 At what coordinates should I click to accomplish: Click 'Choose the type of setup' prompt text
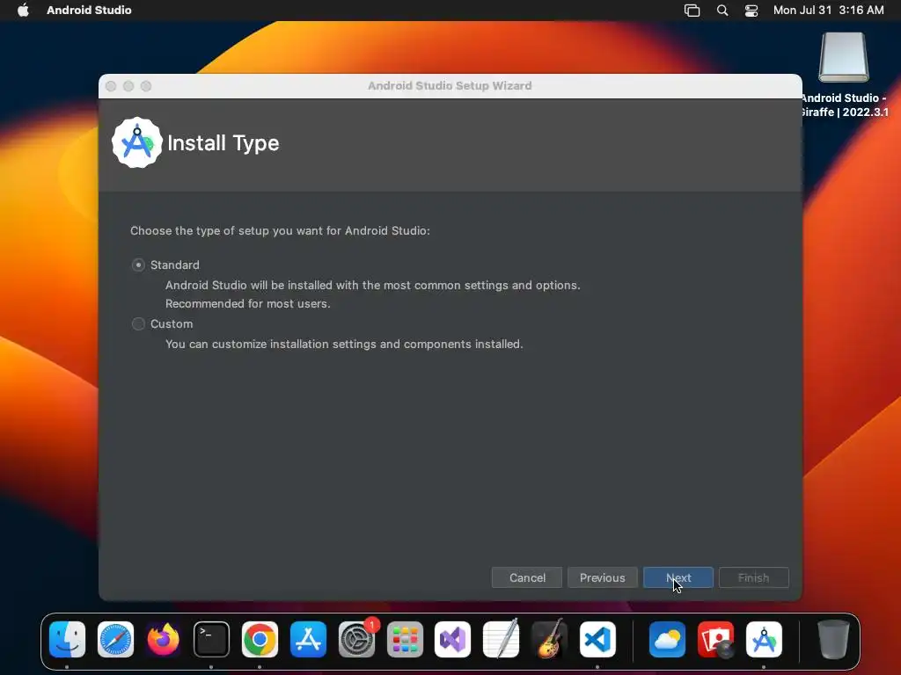click(x=280, y=231)
